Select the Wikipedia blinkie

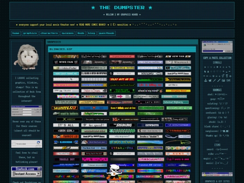[178, 62]
